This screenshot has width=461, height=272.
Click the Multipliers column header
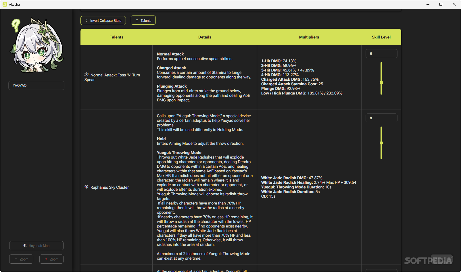click(309, 37)
